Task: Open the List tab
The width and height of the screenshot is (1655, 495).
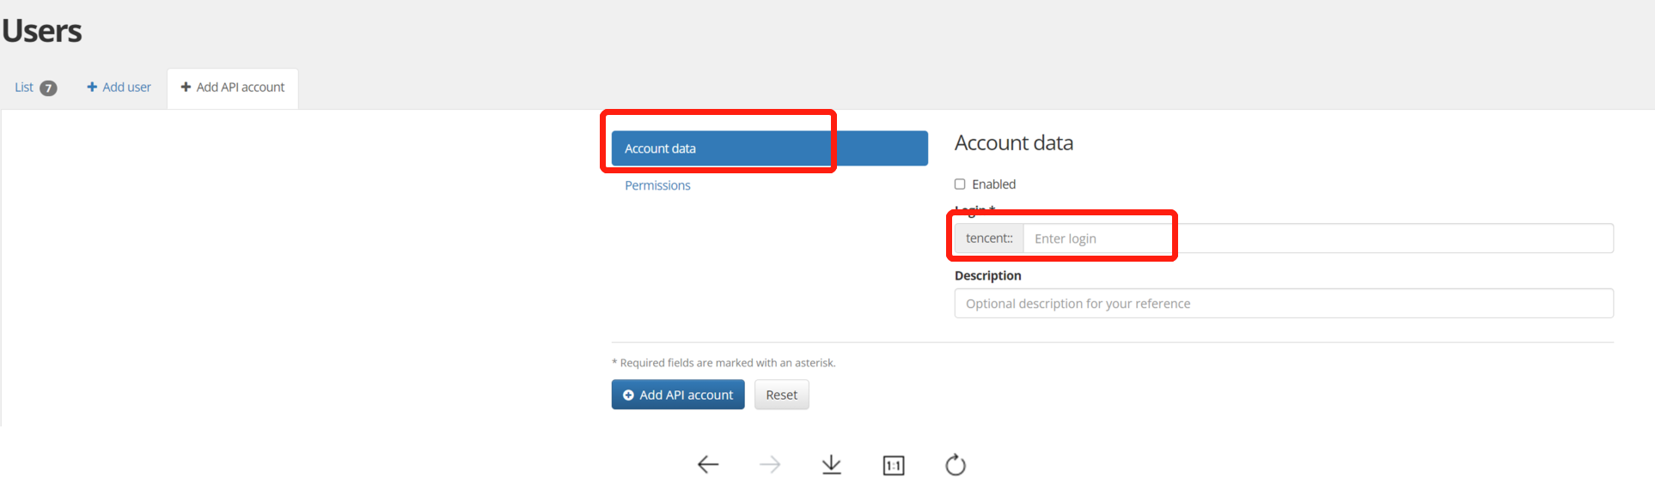Action: coord(24,88)
